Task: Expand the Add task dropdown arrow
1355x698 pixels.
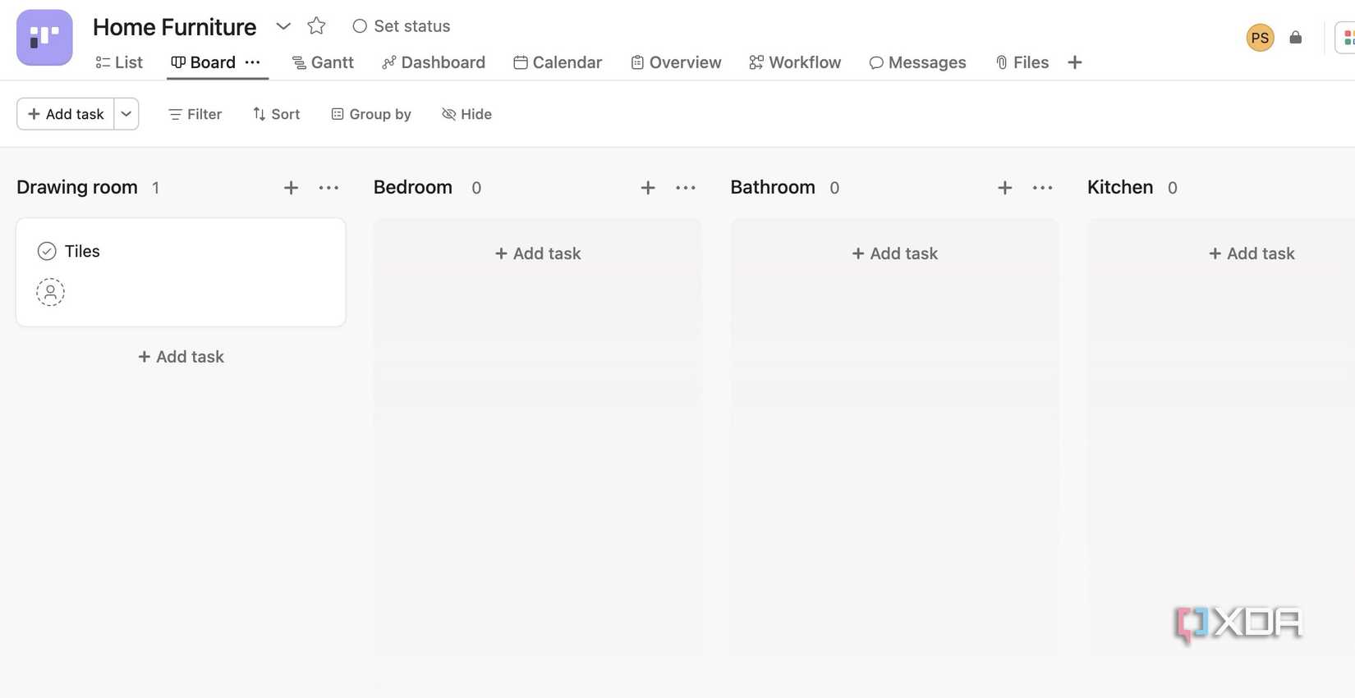Action: pos(126,114)
